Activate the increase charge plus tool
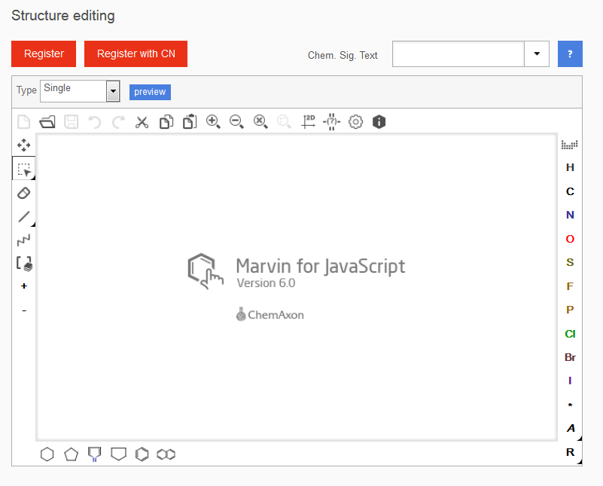Image resolution: width=603 pixels, height=486 pixels. 24,286
